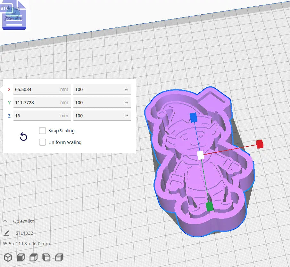Select the STL1332 object entry

[x=24, y=233]
